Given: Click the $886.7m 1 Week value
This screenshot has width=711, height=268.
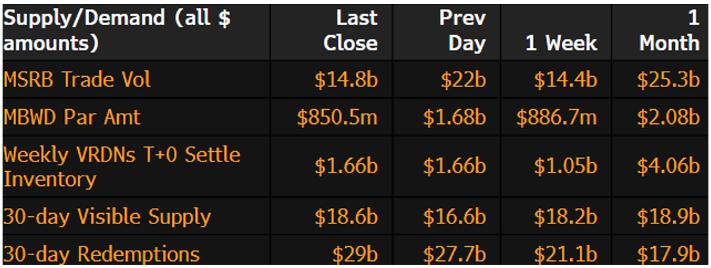Looking at the screenshot, I should pos(557,117).
